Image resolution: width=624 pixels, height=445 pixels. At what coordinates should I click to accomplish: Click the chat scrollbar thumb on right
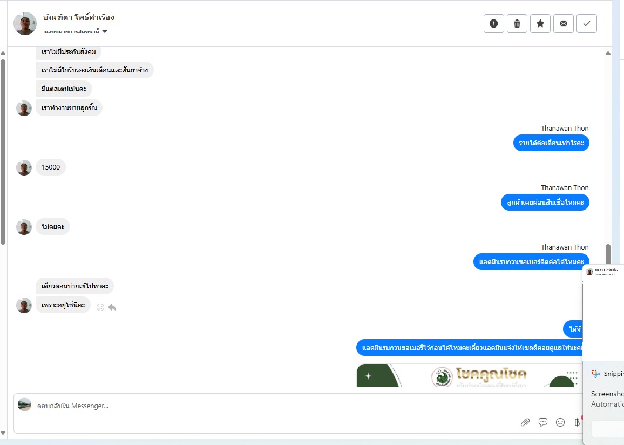[x=608, y=254]
